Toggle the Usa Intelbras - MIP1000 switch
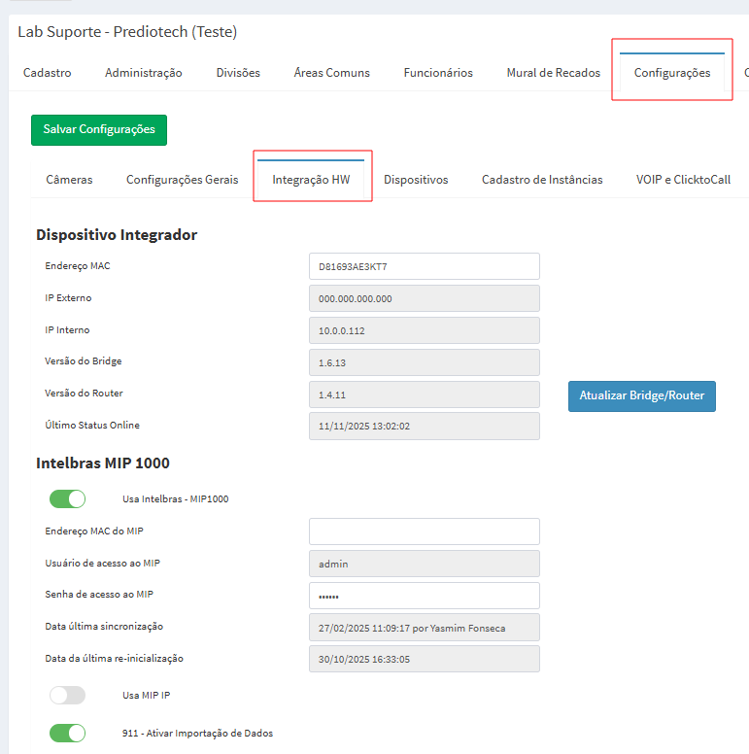The image size is (749, 754). click(x=67, y=498)
